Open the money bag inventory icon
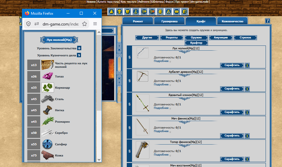The image size is (282, 167). pos(111,12)
